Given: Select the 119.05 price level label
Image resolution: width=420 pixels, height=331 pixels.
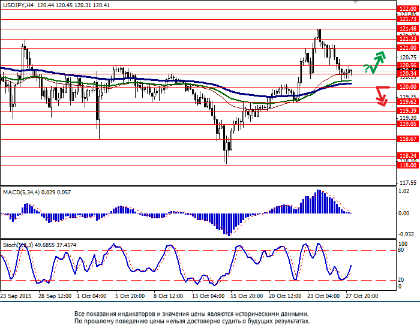Looking at the screenshot, I should point(408,124).
